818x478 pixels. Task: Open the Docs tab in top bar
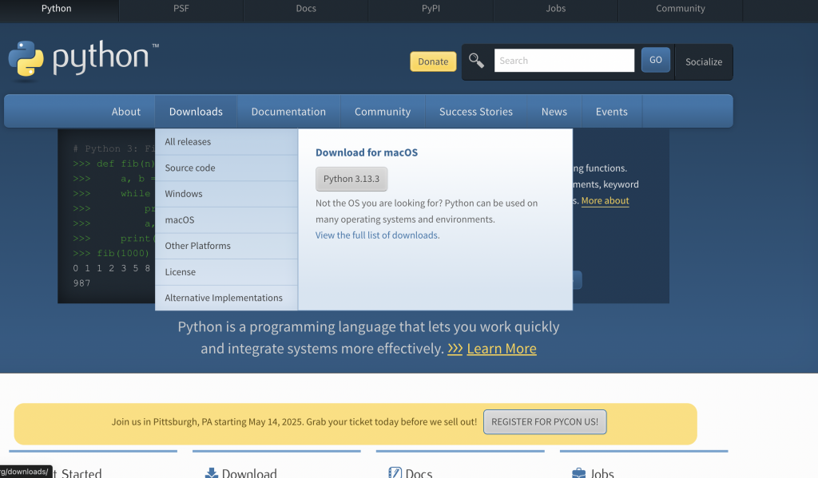306,8
